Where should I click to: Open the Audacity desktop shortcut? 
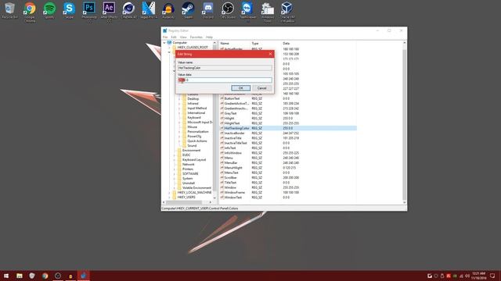pyautogui.click(x=168, y=10)
